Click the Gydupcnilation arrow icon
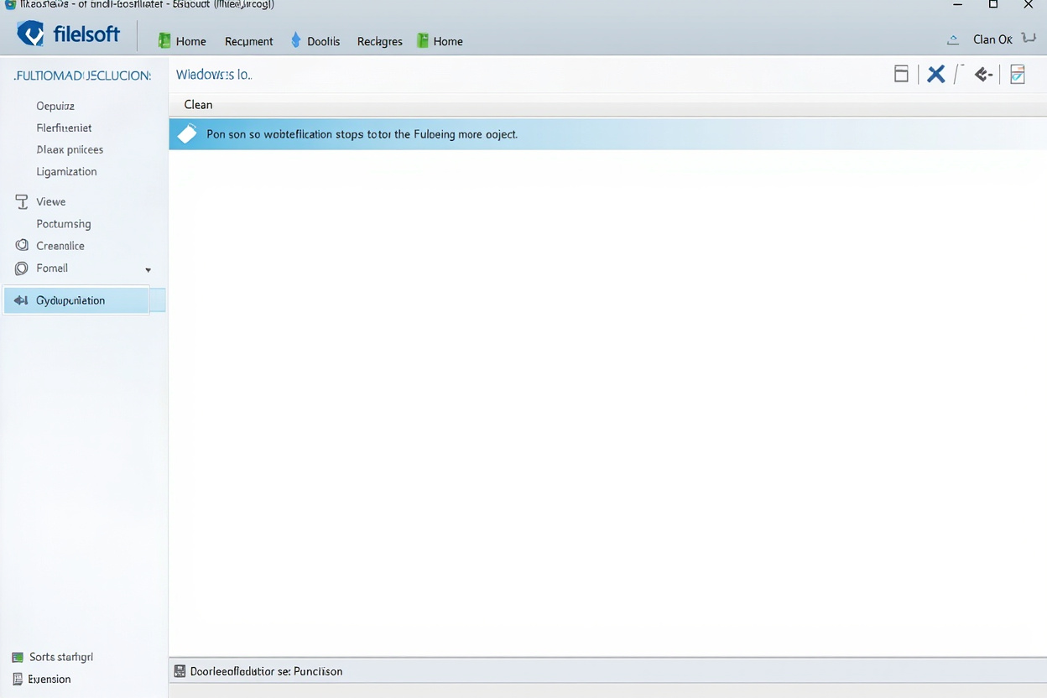Screen dimensions: 1047x698 click(21, 300)
